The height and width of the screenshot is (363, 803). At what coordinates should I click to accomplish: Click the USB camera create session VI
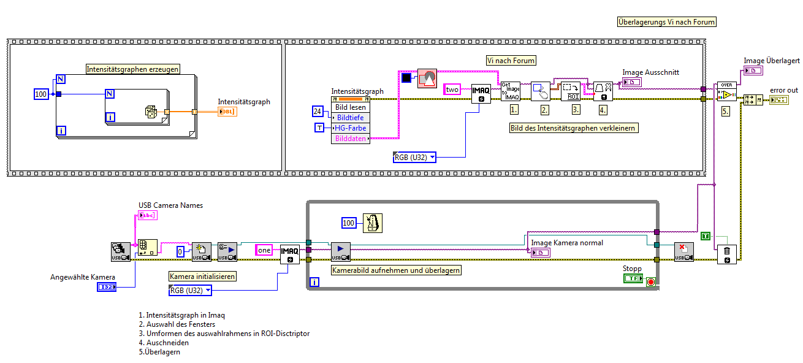(202, 251)
